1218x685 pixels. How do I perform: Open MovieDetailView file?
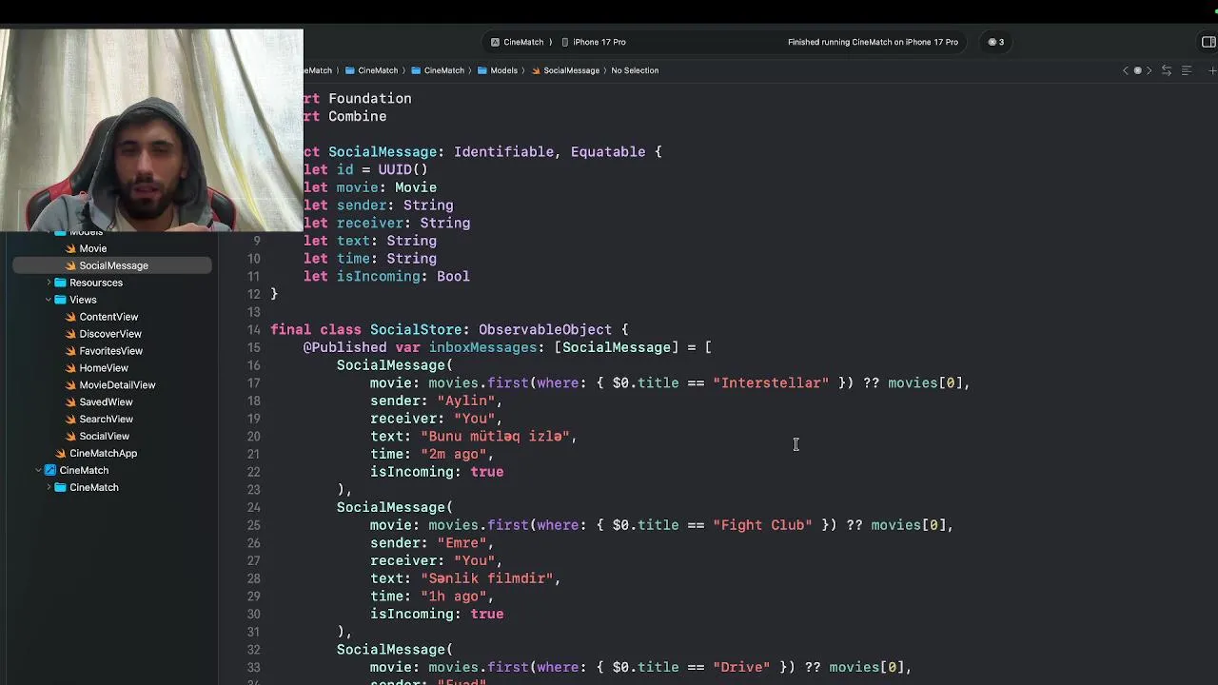(117, 385)
